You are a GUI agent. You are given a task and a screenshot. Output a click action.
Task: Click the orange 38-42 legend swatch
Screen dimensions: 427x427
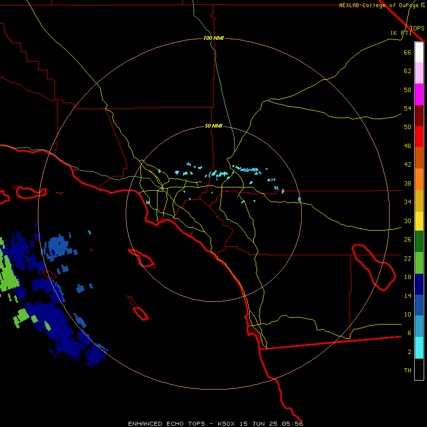tap(419, 179)
